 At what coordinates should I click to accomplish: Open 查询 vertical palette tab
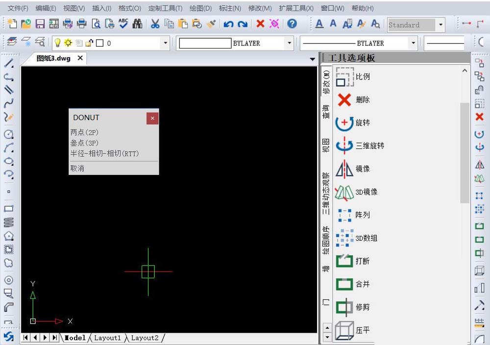click(326, 112)
